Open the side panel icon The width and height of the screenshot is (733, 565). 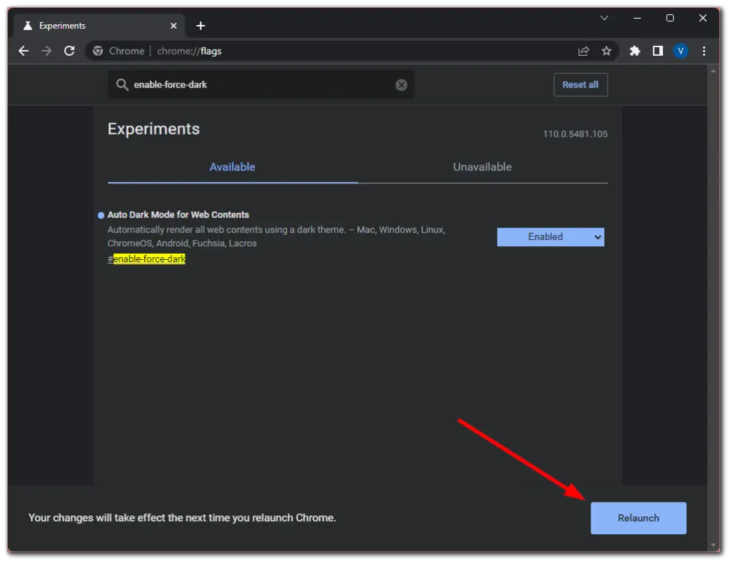click(x=657, y=51)
